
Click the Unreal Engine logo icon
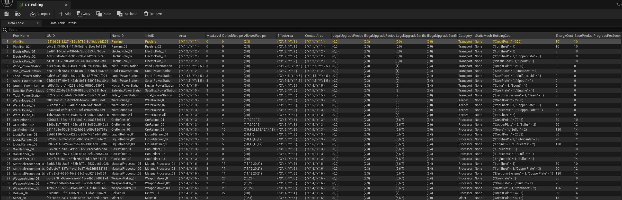point(7,3)
